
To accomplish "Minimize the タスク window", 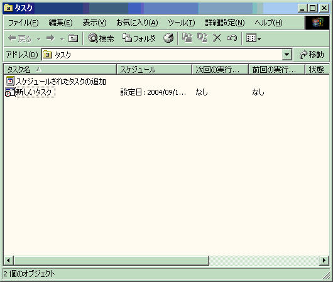I will point(302,8).
